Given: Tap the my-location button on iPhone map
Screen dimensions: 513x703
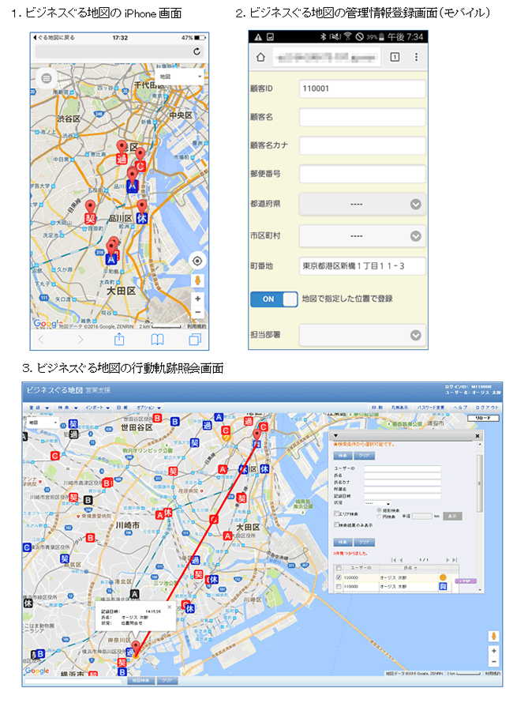Looking at the screenshot, I should pyautogui.click(x=197, y=261).
